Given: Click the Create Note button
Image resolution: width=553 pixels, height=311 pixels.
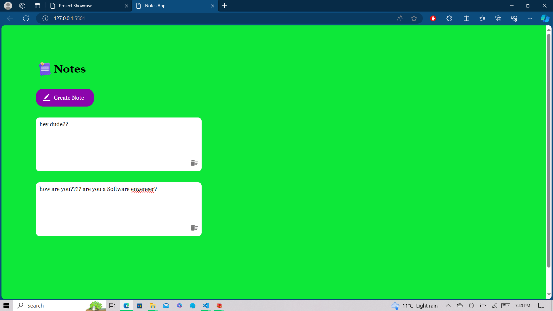Looking at the screenshot, I should (x=65, y=98).
